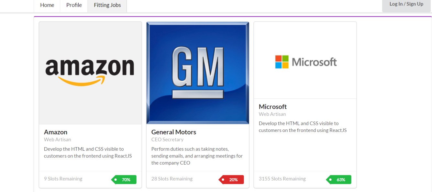
Task: Click the Amazon job description text
Action: [88, 153]
